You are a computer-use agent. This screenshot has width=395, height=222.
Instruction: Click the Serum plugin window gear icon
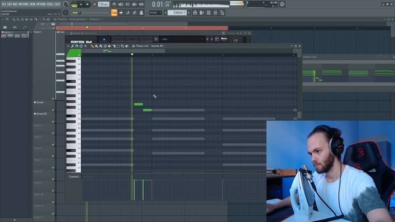click(x=72, y=33)
